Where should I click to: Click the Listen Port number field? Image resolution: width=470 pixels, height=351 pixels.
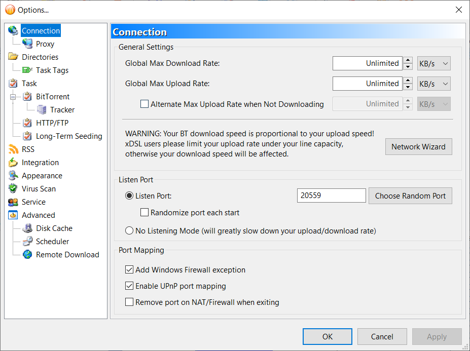point(331,196)
